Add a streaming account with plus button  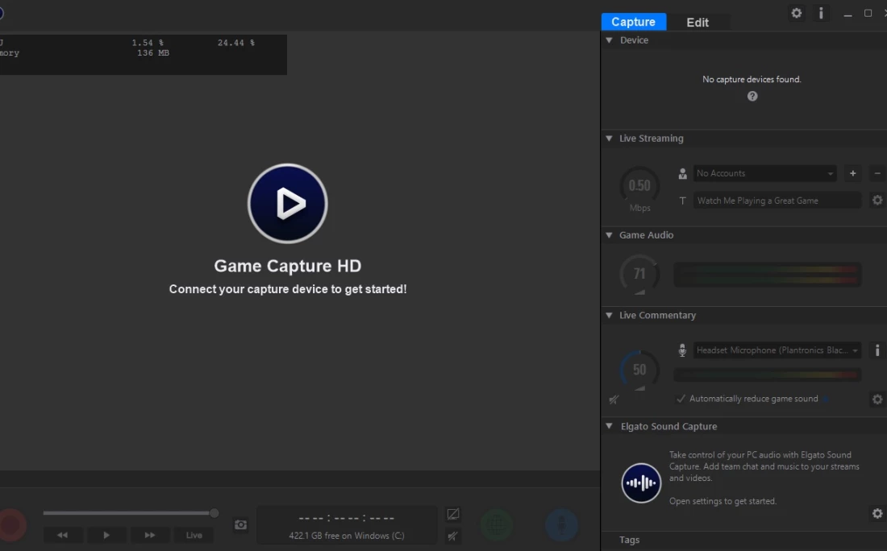pyautogui.click(x=852, y=173)
